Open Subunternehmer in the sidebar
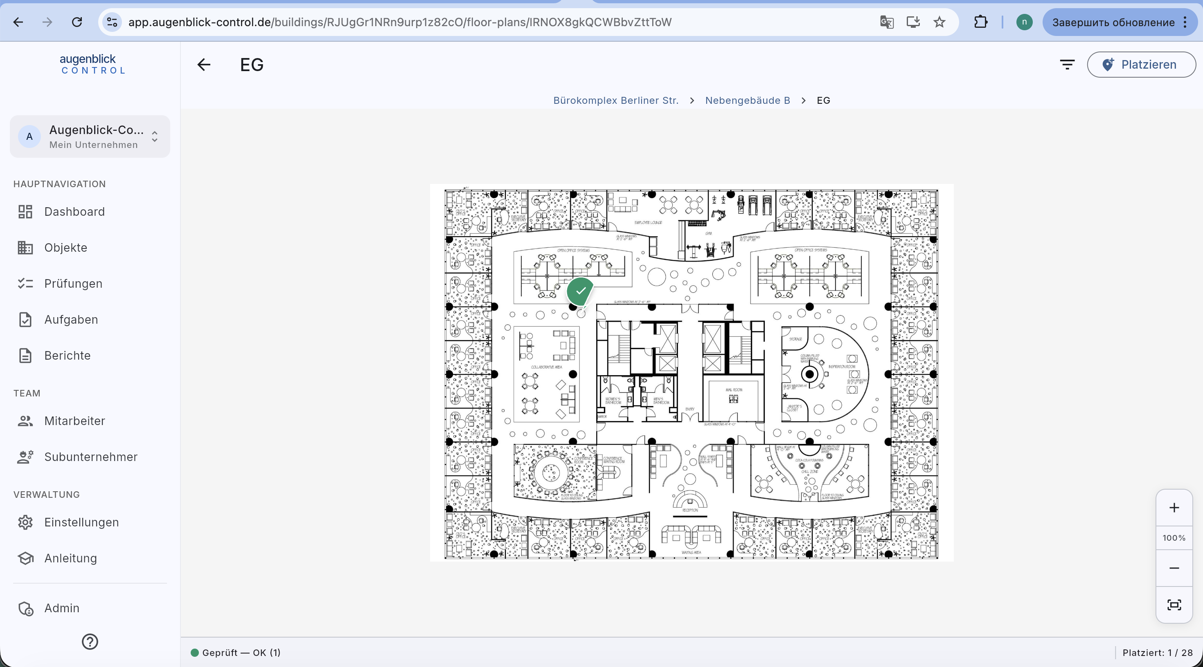This screenshot has height=667, width=1203. (90, 457)
